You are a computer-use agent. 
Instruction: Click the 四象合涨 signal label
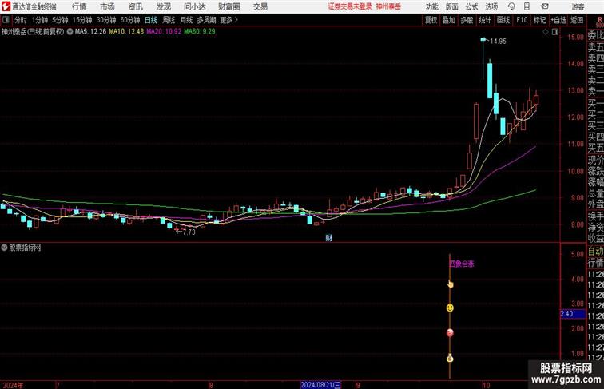pyautogui.click(x=462, y=264)
